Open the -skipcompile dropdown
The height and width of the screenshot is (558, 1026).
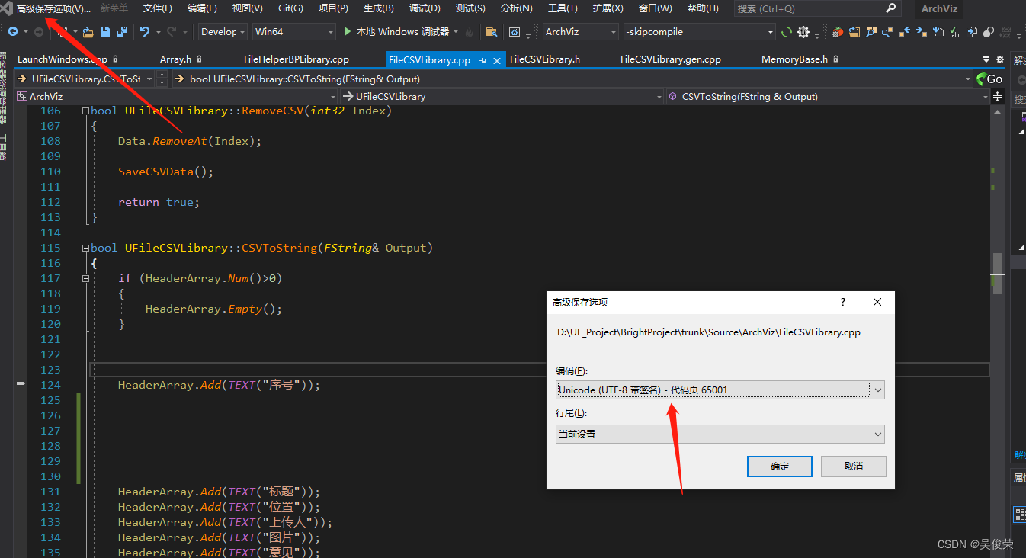click(x=699, y=32)
